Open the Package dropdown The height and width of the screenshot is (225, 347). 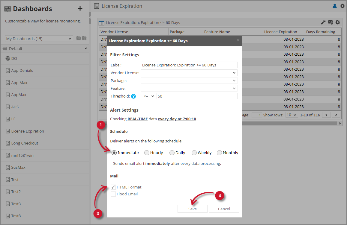[x=189, y=80]
